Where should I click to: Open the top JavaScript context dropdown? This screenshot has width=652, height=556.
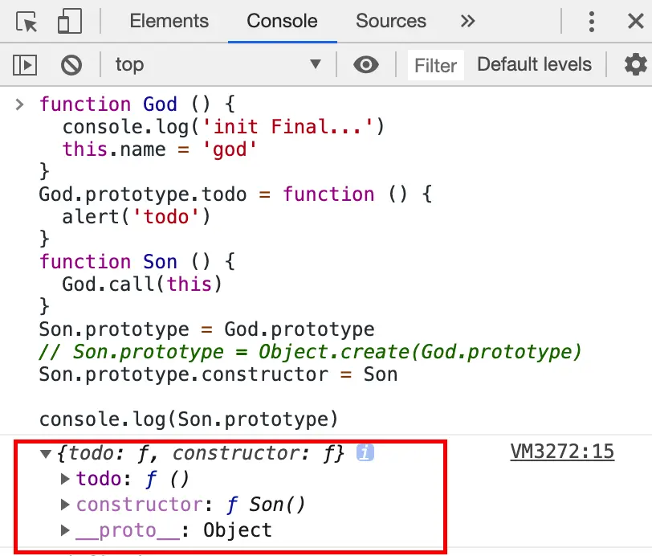click(217, 64)
